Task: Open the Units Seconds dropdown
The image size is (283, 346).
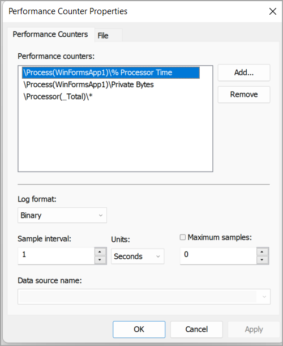Action: point(138,256)
